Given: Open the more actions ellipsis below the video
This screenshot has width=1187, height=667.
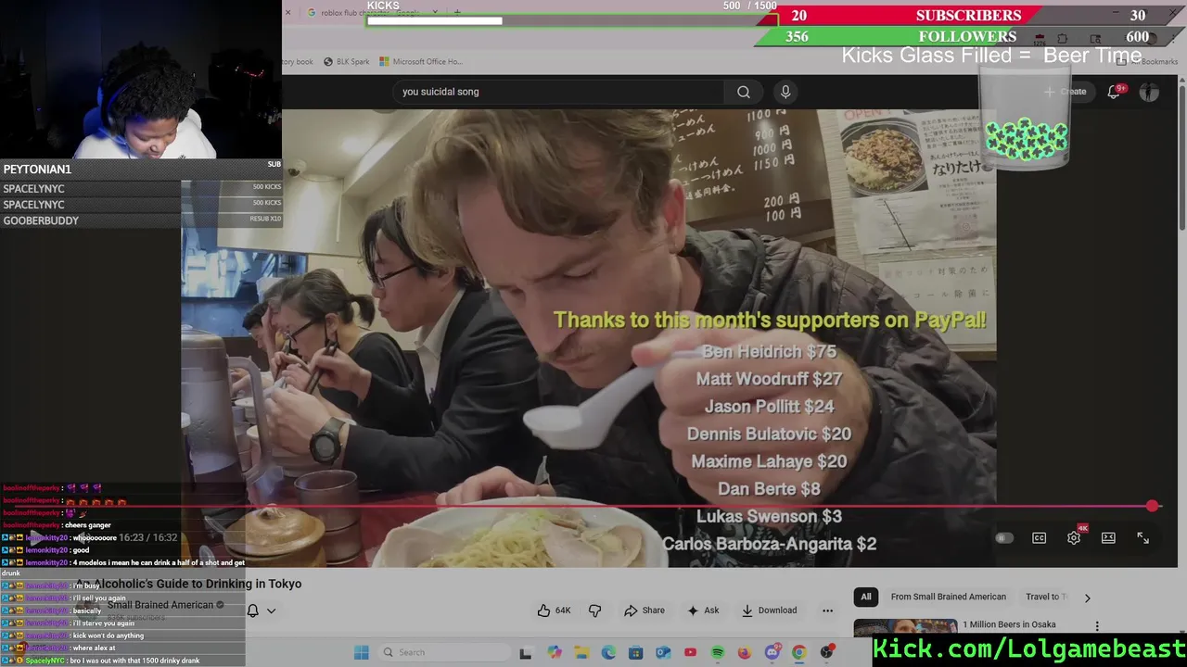Looking at the screenshot, I should [x=827, y=610].
